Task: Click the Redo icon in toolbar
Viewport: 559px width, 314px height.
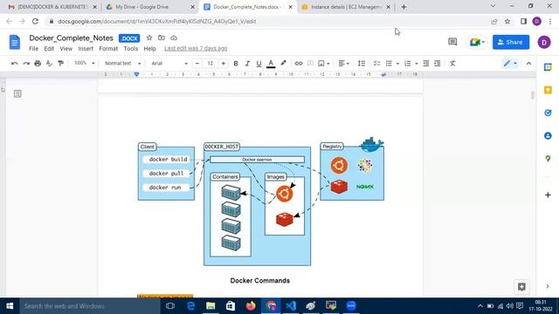Action: tap(26, 64)
